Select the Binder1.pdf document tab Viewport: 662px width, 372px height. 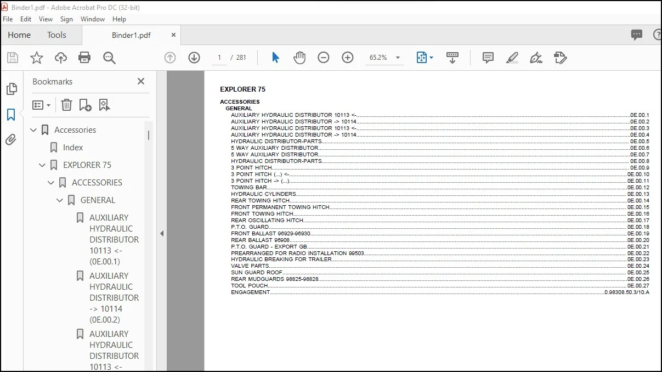click(131, 35)
